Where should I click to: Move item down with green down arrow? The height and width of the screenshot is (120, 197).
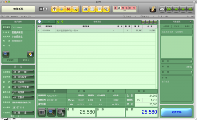pos(62,22)
